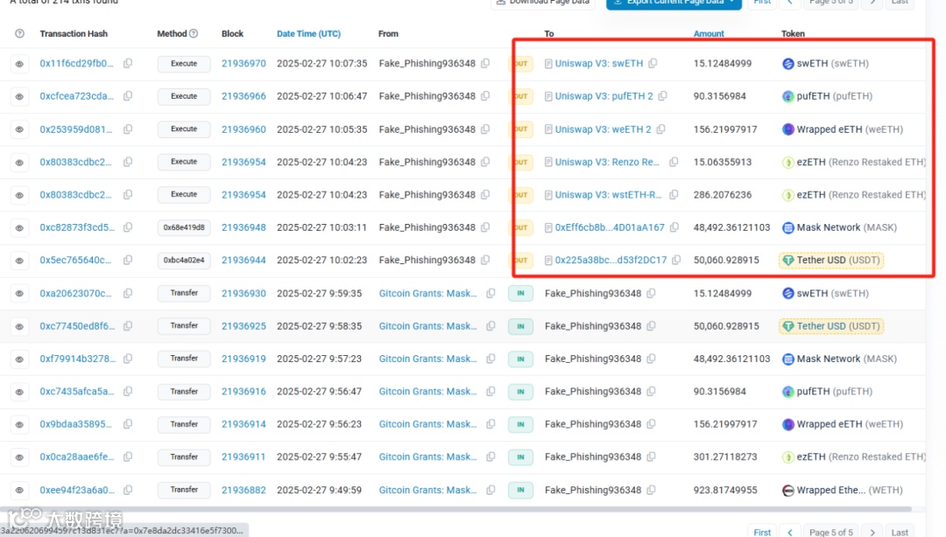946x537 pixels.
Task: Select amount 286.2076236
Action: click(722, 195)
